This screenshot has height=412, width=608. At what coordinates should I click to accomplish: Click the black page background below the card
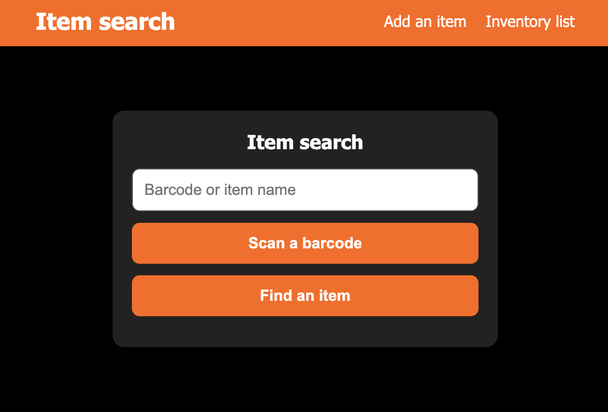tap(305, 380)
